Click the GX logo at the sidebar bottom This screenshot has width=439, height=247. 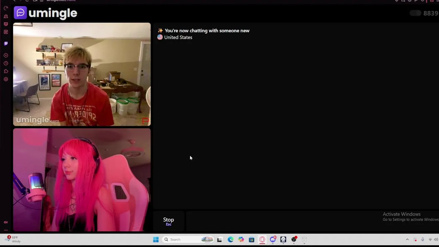tap(6, 222)
